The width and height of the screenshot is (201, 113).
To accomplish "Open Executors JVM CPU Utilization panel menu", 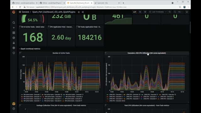I will 147,53.
